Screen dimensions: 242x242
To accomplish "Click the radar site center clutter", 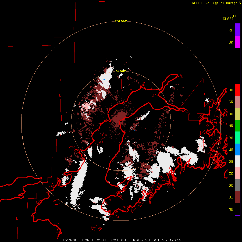I will point(120,118).
